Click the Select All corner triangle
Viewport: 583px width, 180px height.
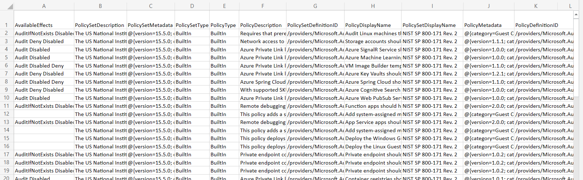pyautogui.click(x=10, y=6)
